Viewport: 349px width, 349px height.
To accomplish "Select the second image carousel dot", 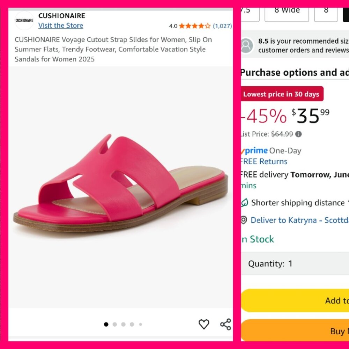I will coord(114,324).
